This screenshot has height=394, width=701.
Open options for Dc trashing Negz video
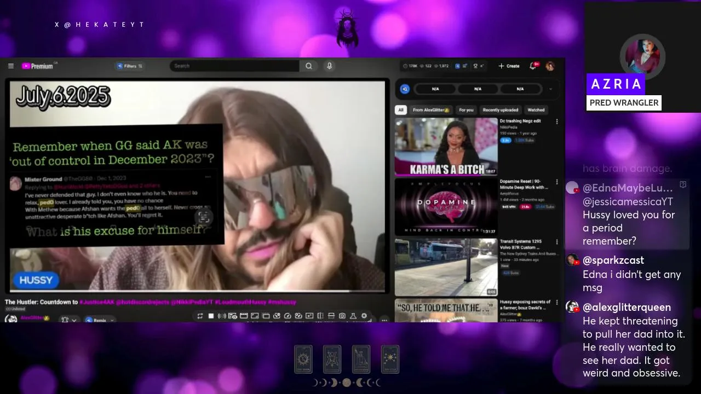(x=557, y=121)
